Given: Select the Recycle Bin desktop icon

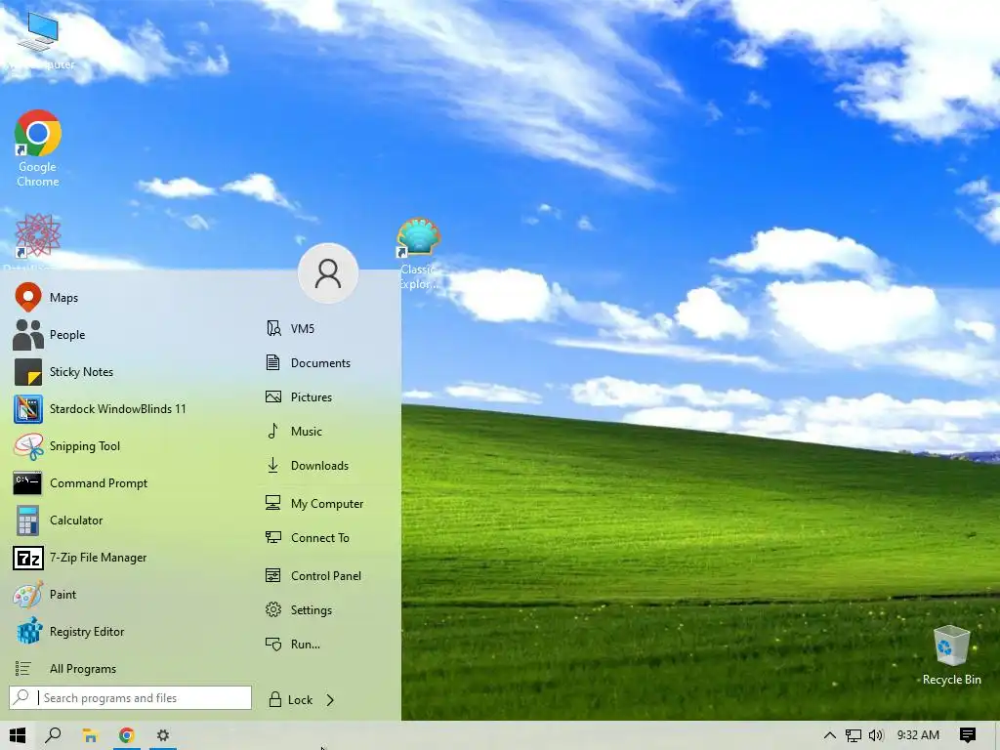Looking at the screenshot, I should click(951, 654).
